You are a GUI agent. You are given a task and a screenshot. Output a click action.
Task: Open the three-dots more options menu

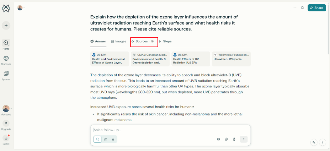[295, 8]
